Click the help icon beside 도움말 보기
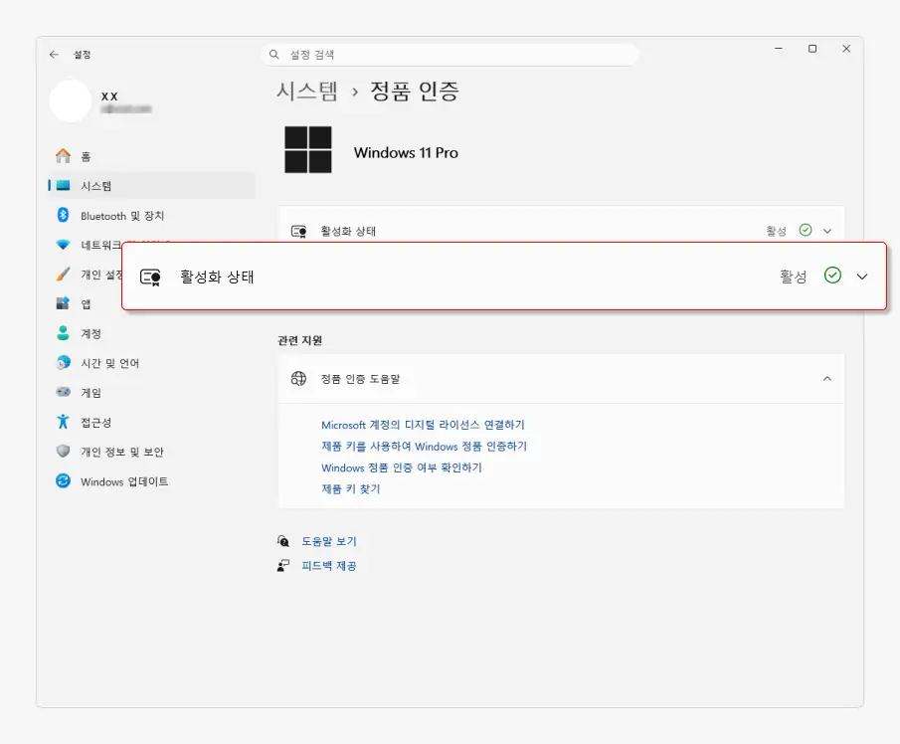 click(x=283, y=541)
